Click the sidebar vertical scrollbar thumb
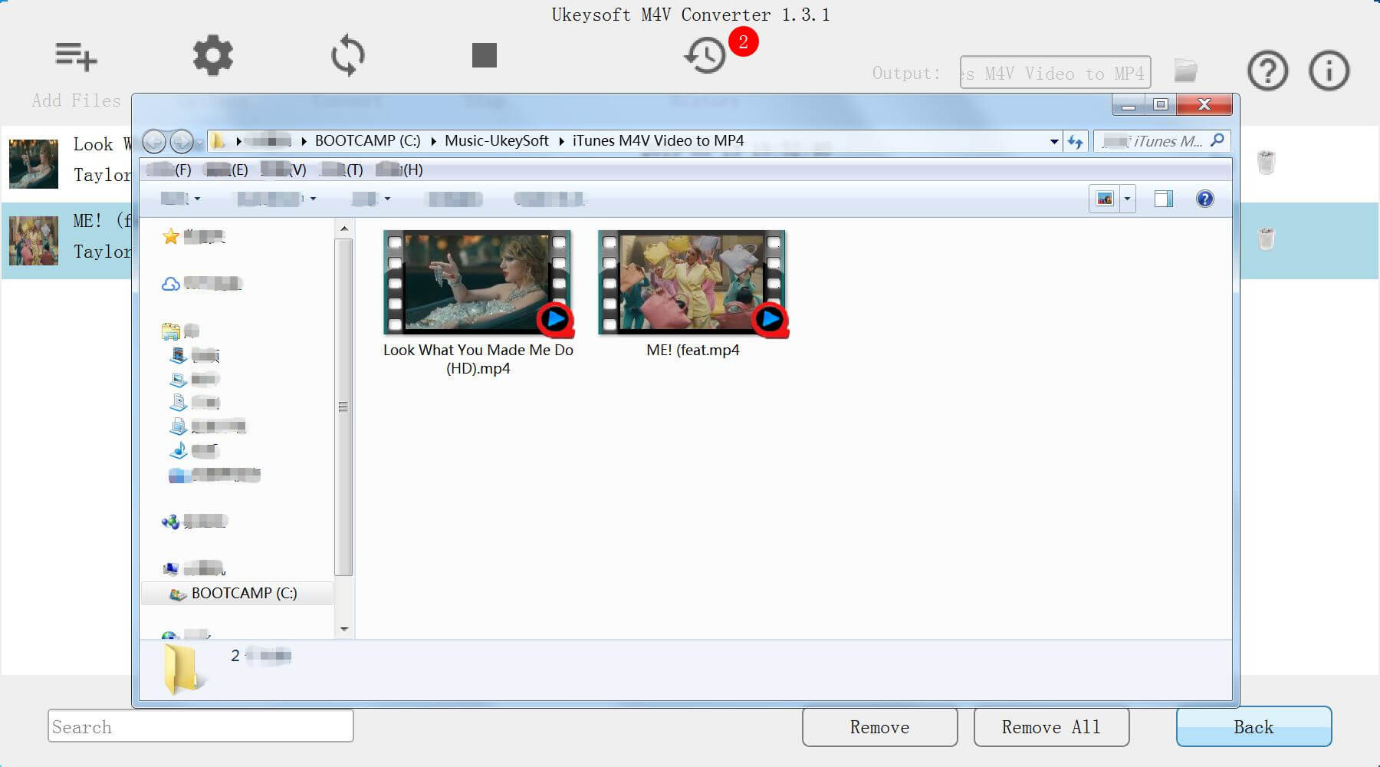Image resolution: width=1380 pixels, height=767 pixels. pyautogui.click(x=344, y=407)
